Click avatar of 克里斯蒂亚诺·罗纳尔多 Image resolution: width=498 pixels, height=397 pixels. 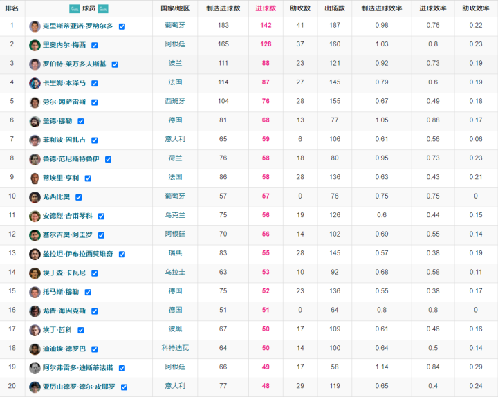(x=35, y=26)
